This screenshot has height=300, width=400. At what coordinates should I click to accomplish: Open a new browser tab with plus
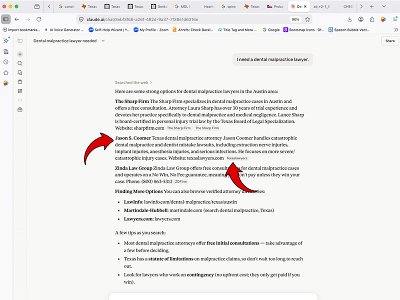(x=371, y=6)
